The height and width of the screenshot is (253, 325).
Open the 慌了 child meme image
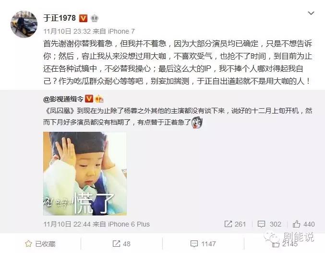[x=85, y=174]
